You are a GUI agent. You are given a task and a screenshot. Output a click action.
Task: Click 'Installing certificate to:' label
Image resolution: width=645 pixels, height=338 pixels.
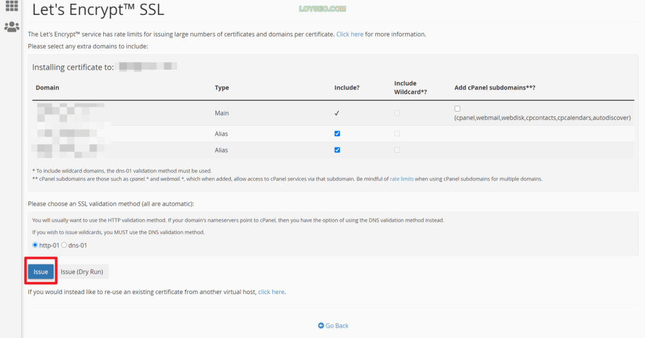pos(73,68)
